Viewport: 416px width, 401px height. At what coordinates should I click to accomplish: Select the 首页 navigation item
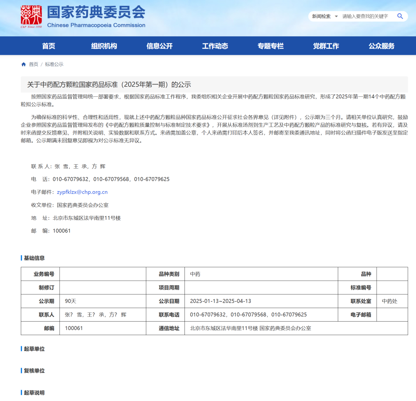(49, 45)
